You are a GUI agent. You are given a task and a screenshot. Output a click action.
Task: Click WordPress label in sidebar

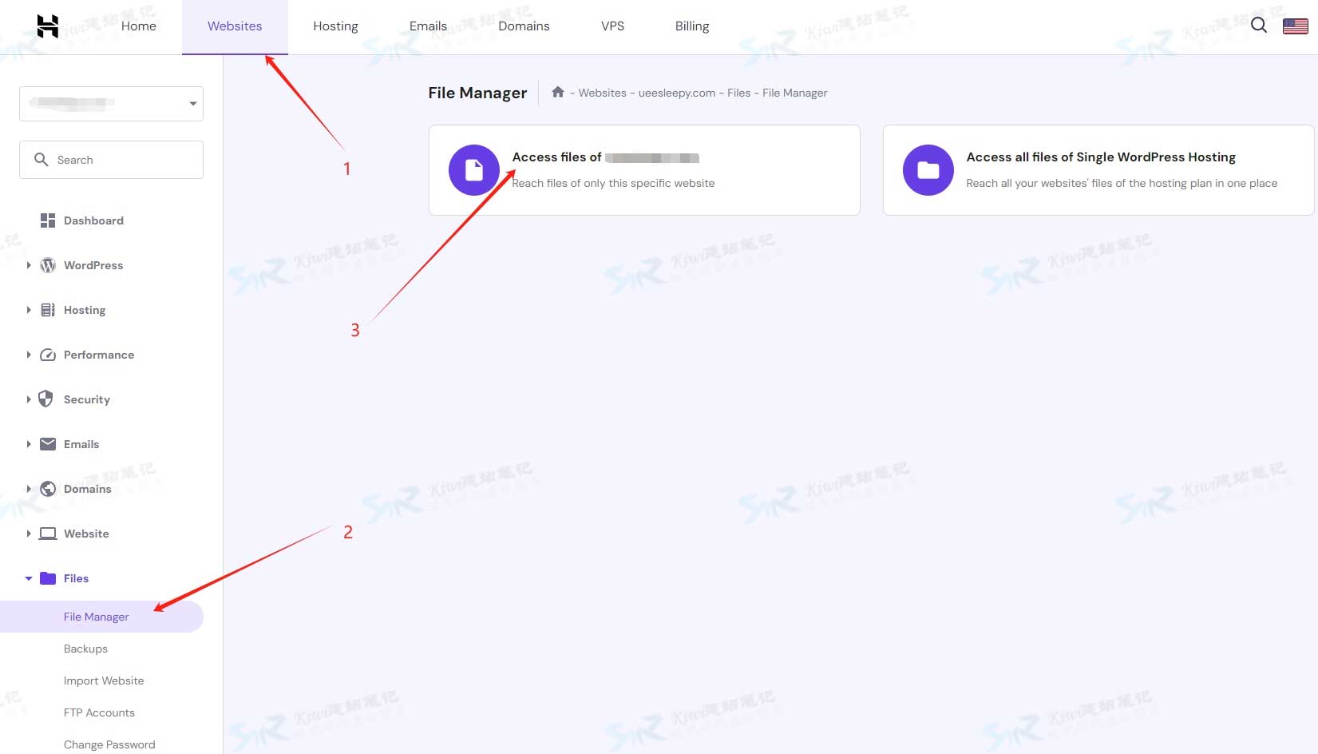(x=93, y=265)
